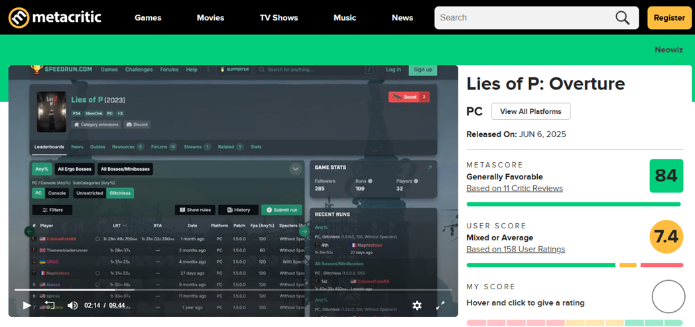Expand the View All Platforms selector
This screenshot has height=327, width=695.
point(531,111)
